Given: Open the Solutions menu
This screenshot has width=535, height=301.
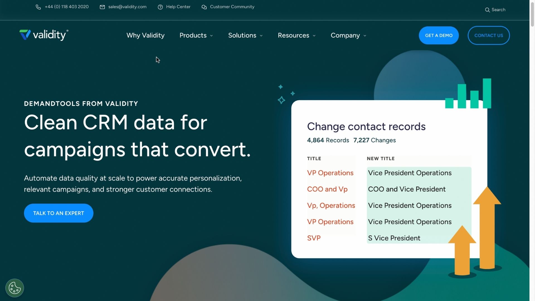Looking at the screenshot, I should (x=242, y=35).
